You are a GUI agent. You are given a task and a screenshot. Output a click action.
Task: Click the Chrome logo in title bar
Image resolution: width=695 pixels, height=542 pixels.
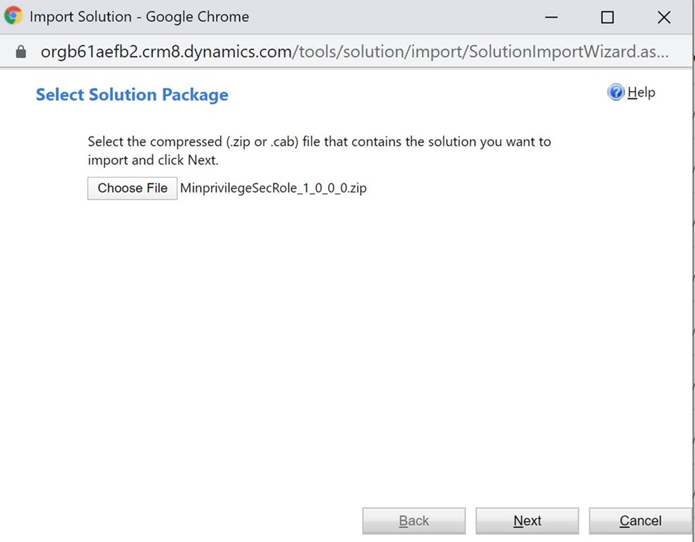[13, 16]
